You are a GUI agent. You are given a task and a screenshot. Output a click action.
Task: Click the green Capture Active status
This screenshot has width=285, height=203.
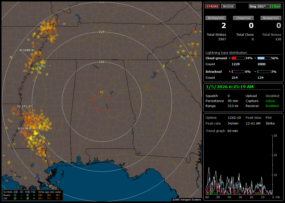[270, 101]
